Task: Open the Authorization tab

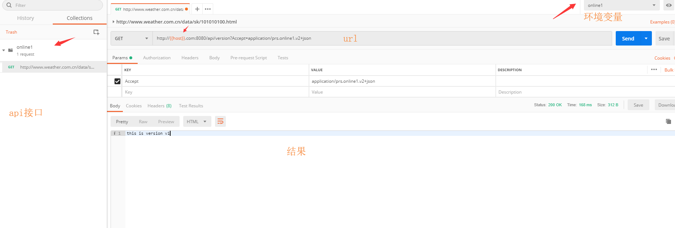Action: click(x=157, y=58)
